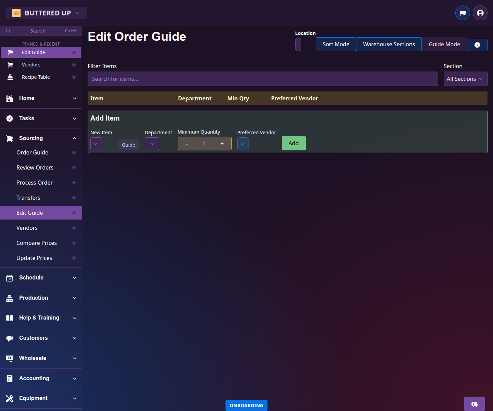Click the search magnifier in the sidebar

pyautogui.click(x=8, y=30)
